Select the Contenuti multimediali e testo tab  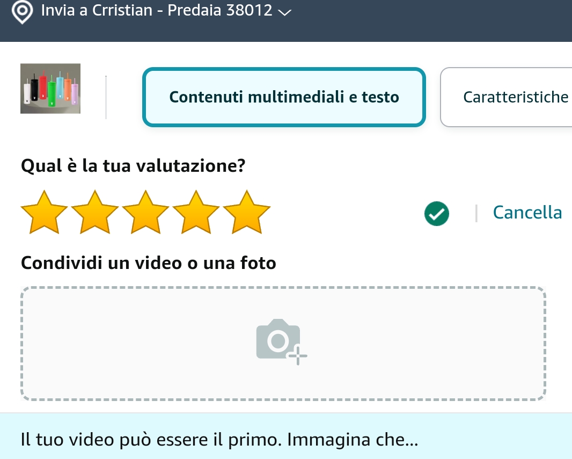point(284,97)
